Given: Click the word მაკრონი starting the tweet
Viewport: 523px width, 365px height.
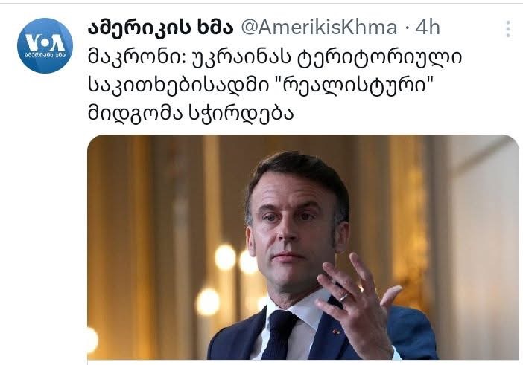Looking at the screenshot, I should coord(137,57).
